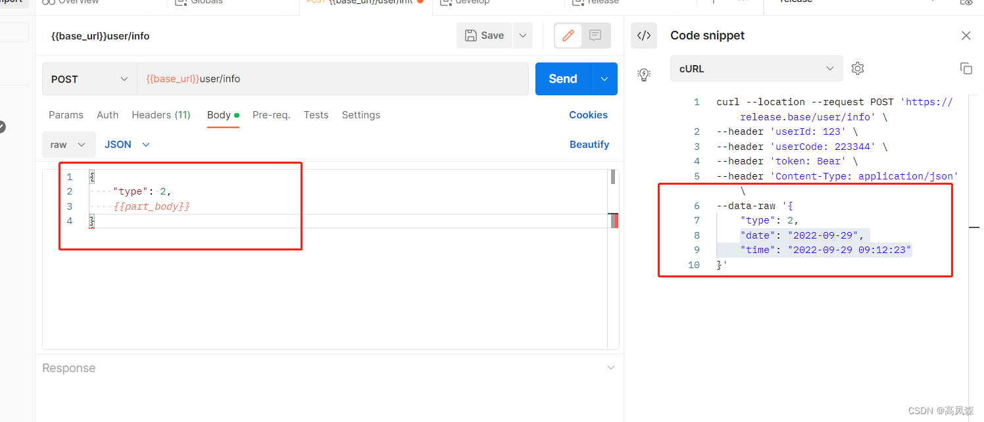Click the Cookies link
The height and width of the screenshot is (422, 984).
pos(588,115)
